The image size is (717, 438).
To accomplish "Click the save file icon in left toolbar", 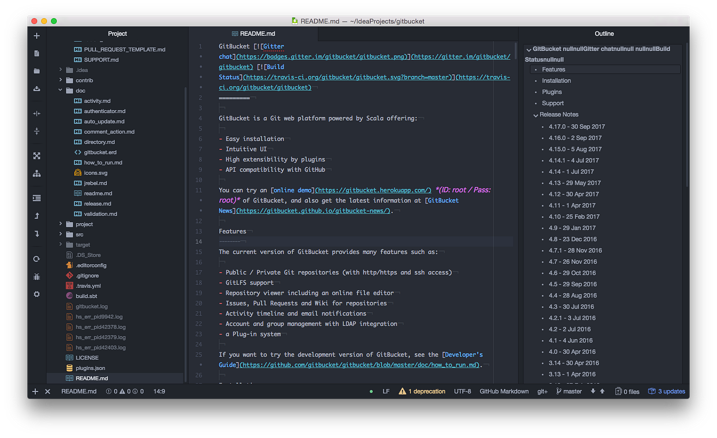I will (x=36, y=89).
